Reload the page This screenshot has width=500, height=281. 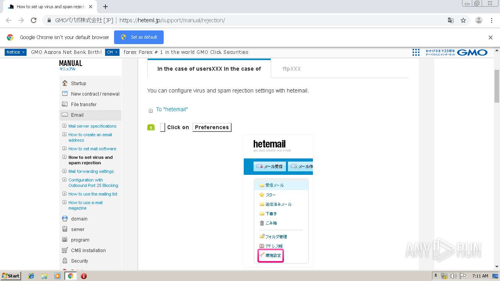click(34, 20)
